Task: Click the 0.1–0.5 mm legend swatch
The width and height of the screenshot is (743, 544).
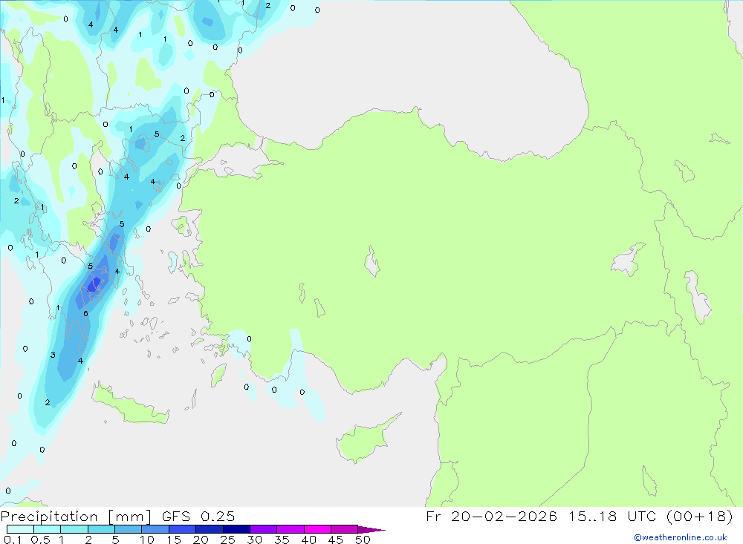Action: click(x=20, y=529)
